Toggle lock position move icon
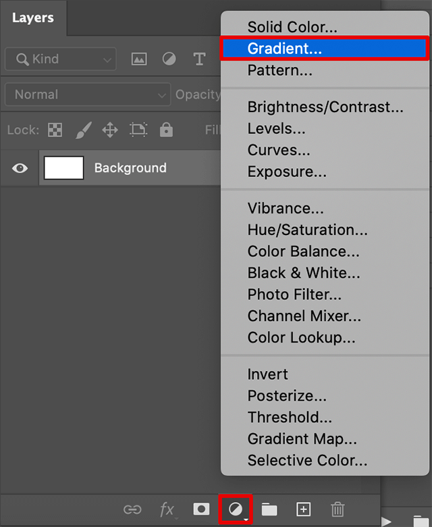 [x=110, y=130]
